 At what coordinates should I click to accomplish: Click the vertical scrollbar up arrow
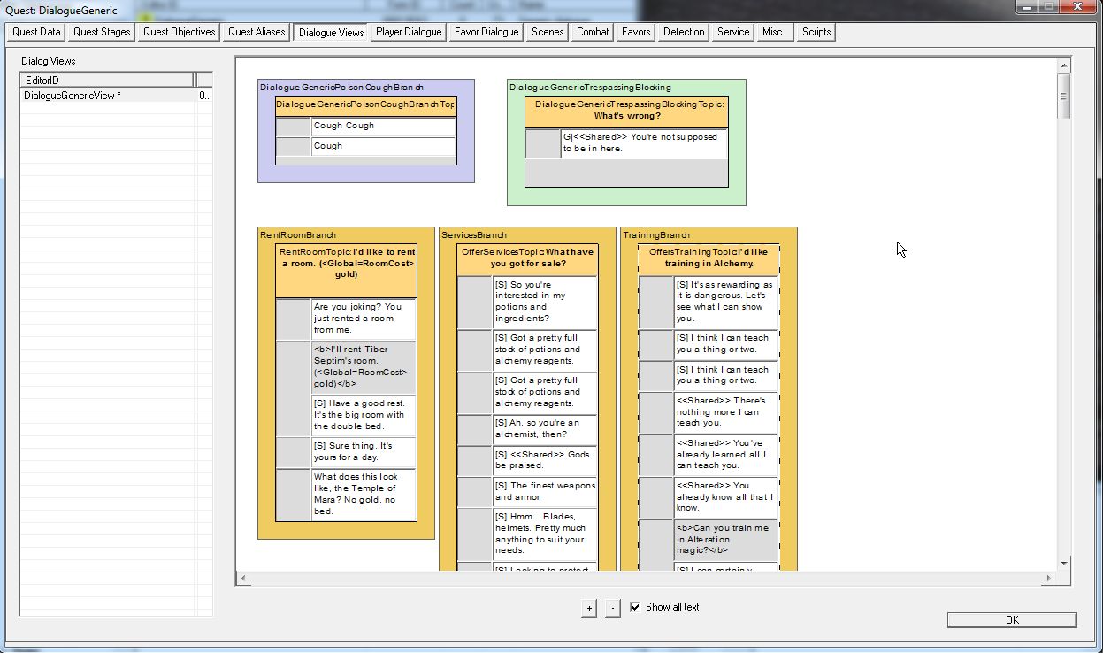point(1064,65)
